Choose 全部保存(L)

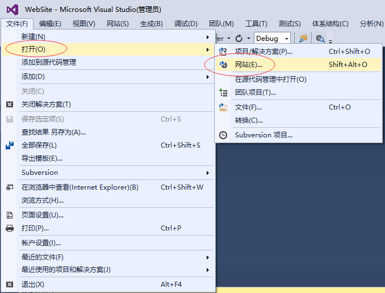pos(108,145)
